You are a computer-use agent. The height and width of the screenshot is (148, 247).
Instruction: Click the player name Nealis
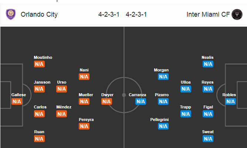pos(207,57)
